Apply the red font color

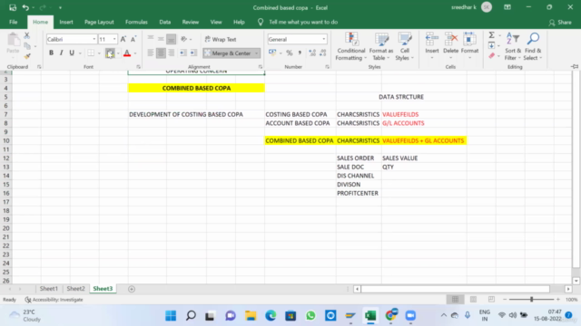coord(127,53)
